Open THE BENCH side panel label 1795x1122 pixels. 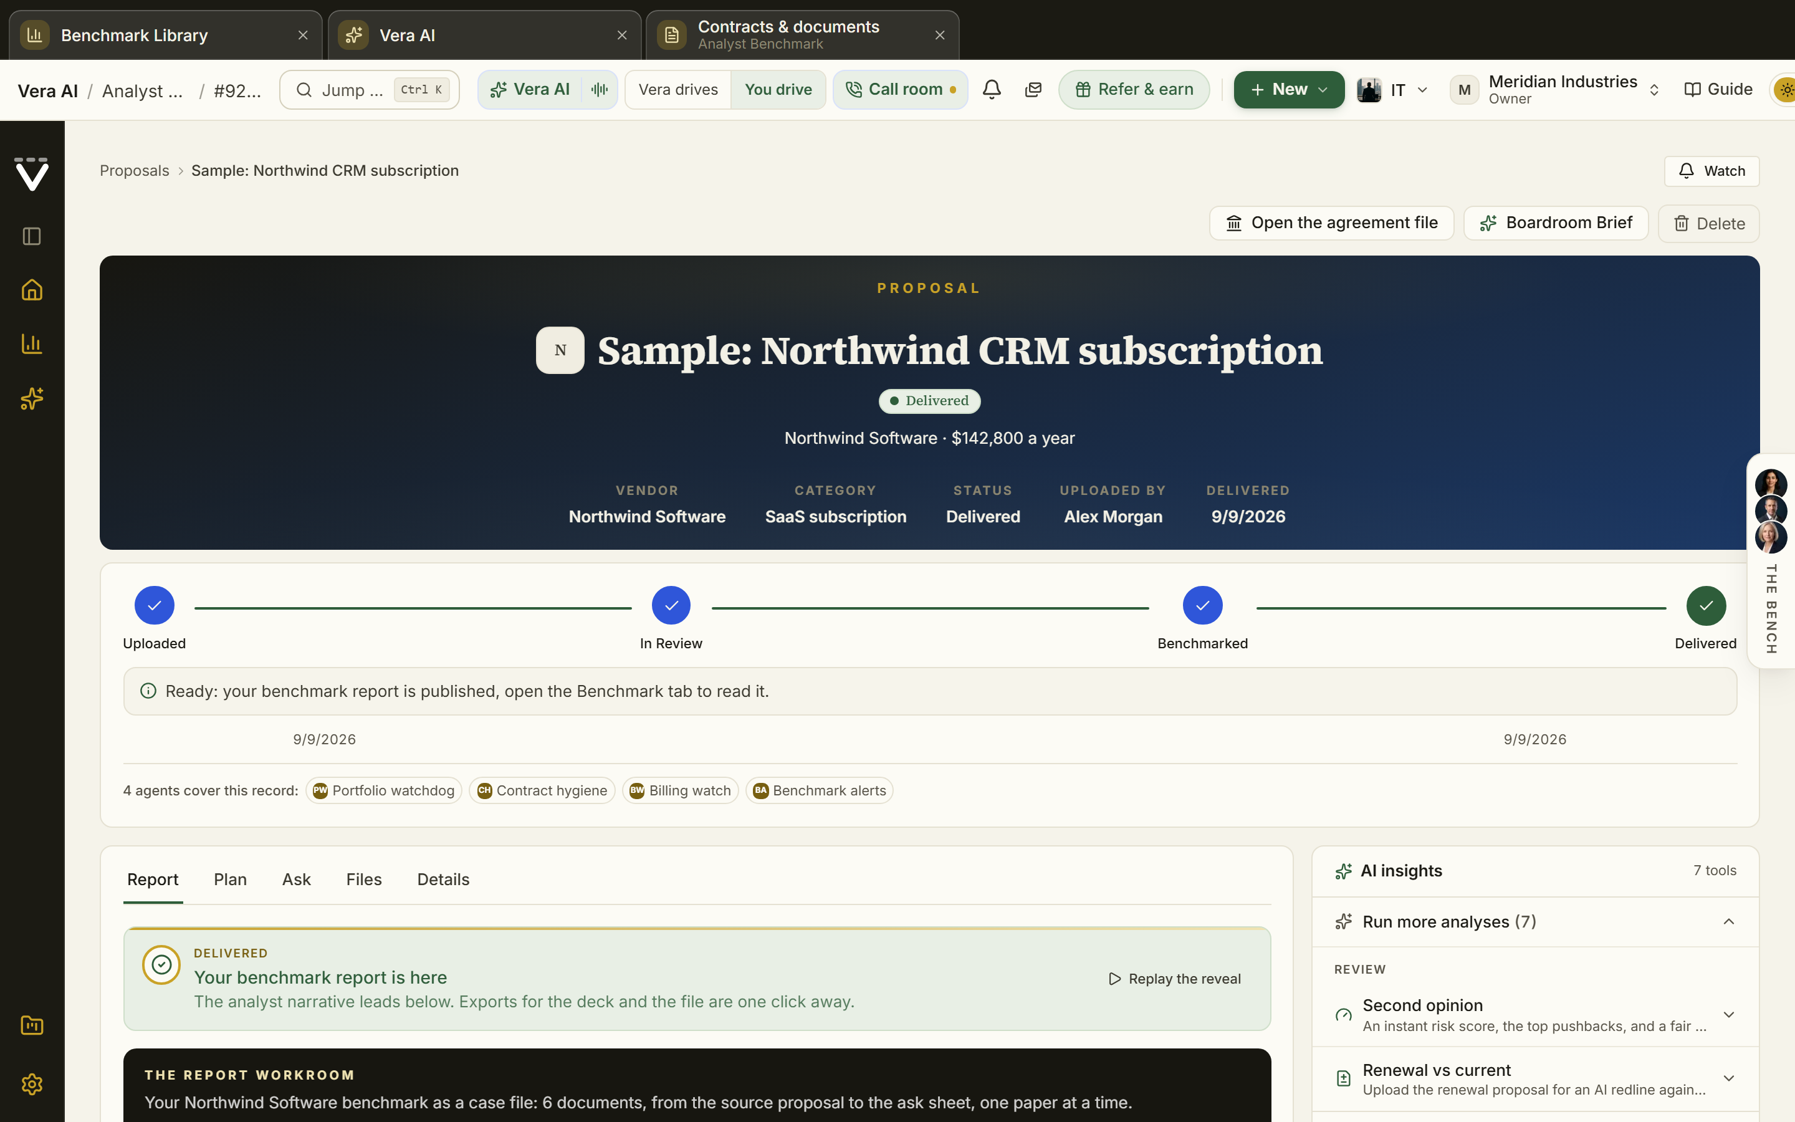1771,608
